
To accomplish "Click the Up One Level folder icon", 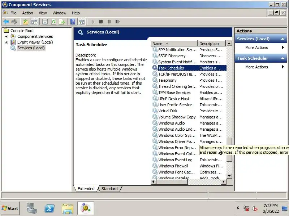I will click(x=26, y=22).
